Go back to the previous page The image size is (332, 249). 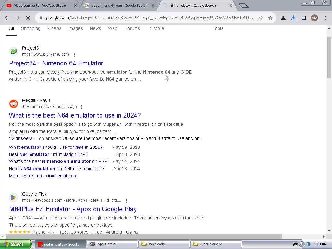[x=7, y=18]
